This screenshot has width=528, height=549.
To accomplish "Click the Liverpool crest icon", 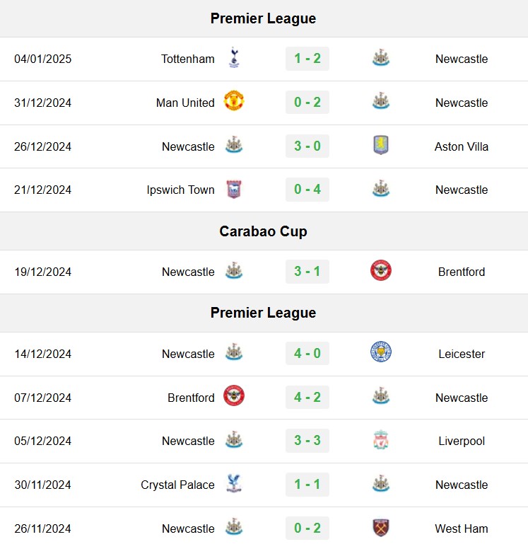I will click(381, 440).
